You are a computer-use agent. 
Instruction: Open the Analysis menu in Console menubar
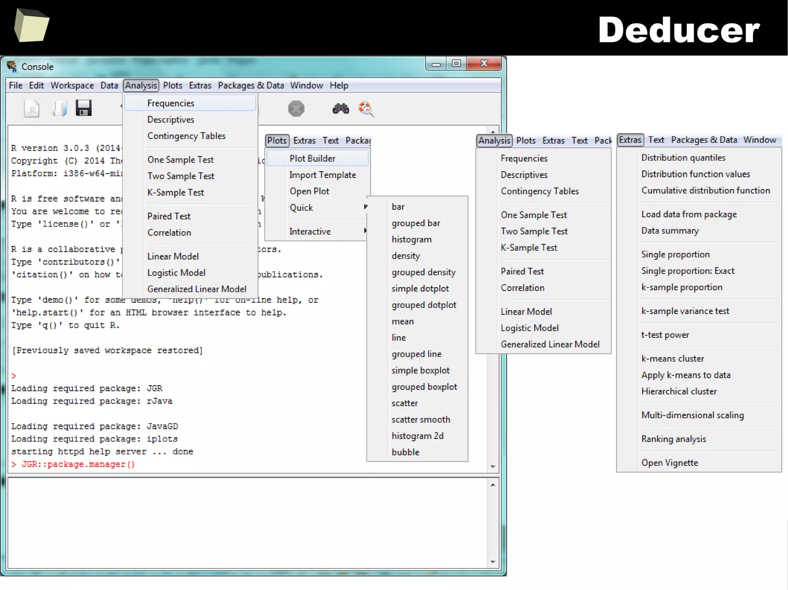tap(141, 85)
